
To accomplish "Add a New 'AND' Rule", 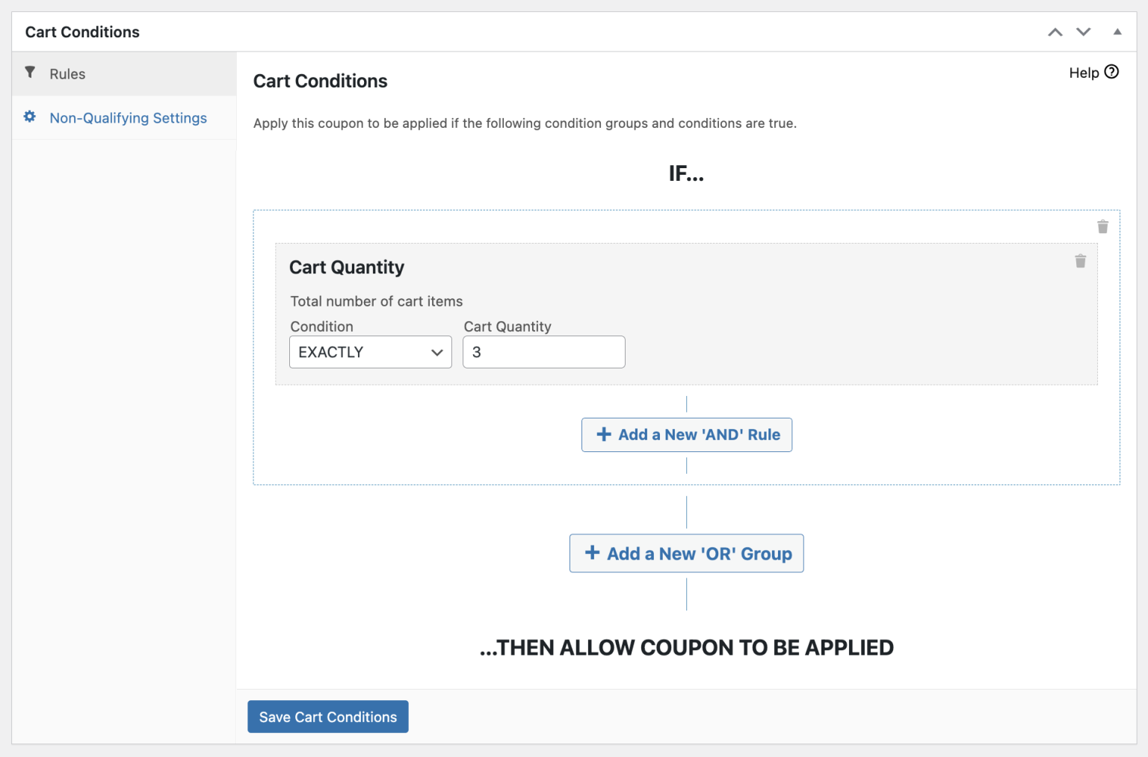I will coord(686,434).
